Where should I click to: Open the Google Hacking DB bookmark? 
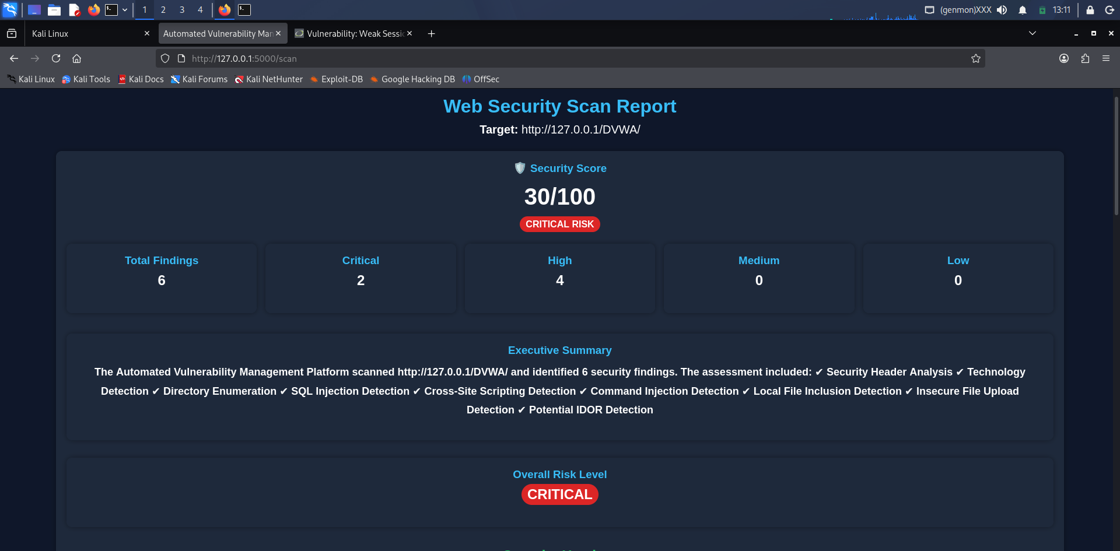412,79
